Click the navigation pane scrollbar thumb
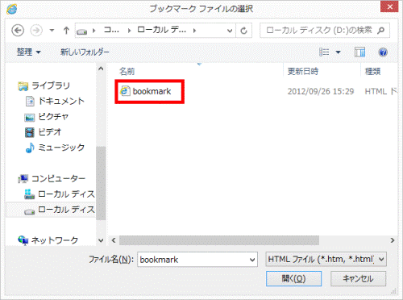 tap(101, 183)
